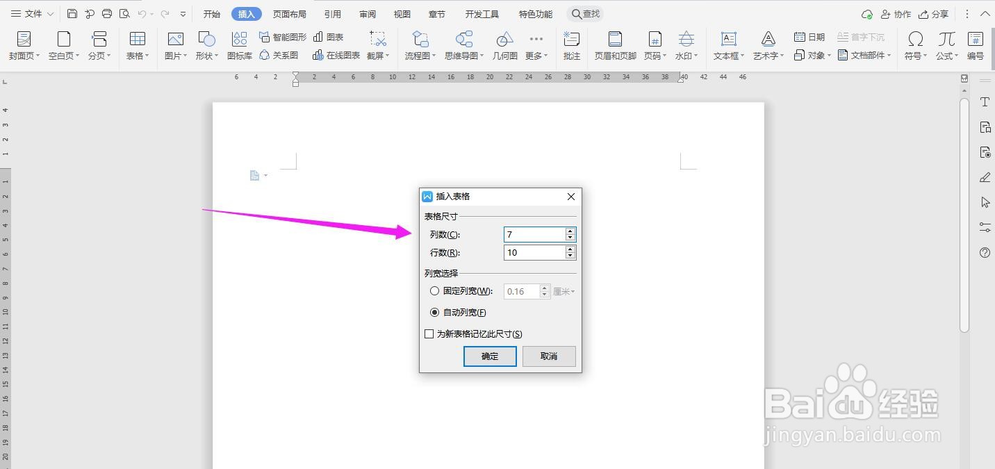Insert a formula (公式)

[946, 46]
